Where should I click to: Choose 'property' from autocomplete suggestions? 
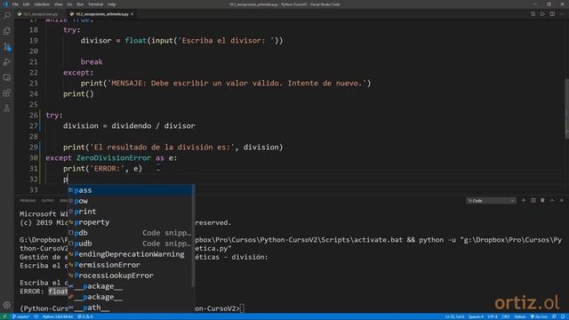click(129, 222)
